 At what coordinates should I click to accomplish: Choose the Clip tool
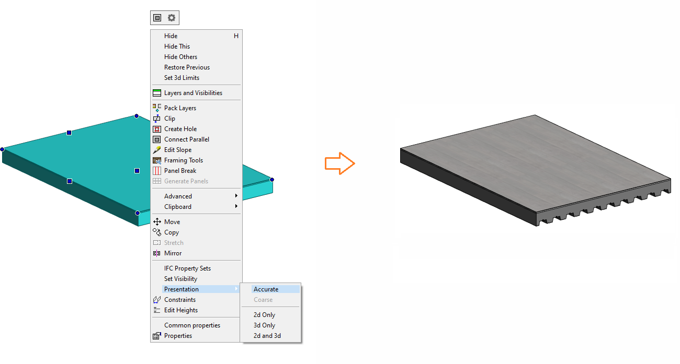point(169,119)
